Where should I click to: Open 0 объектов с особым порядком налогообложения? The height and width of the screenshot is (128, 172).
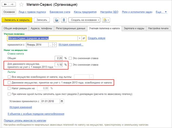(36, 114)
